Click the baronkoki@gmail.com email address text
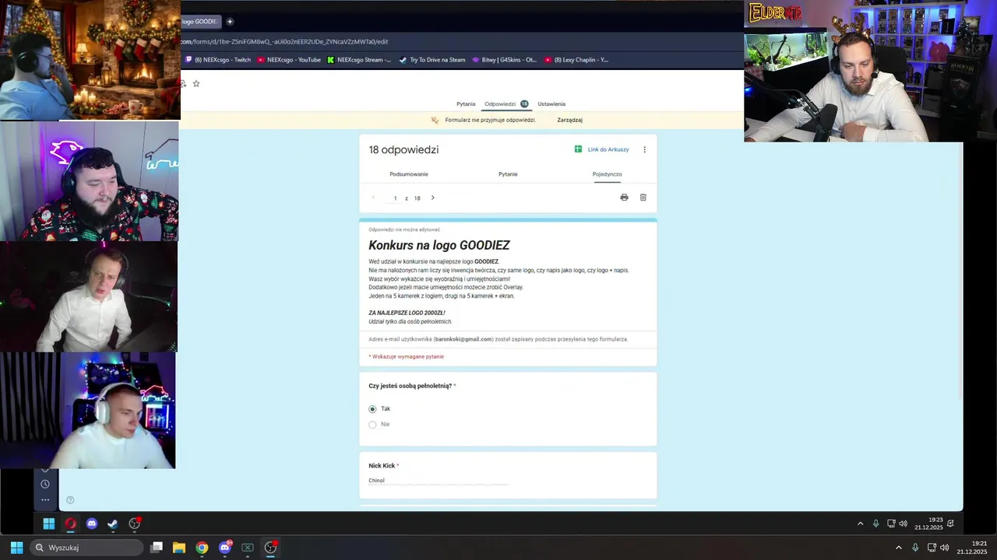 (463, 339)
